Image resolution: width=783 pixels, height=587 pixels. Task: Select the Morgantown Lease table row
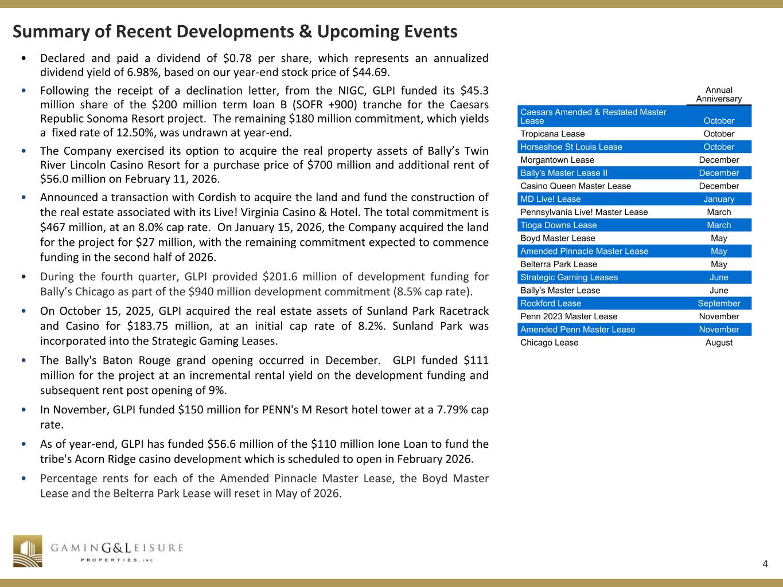(634, 160)
